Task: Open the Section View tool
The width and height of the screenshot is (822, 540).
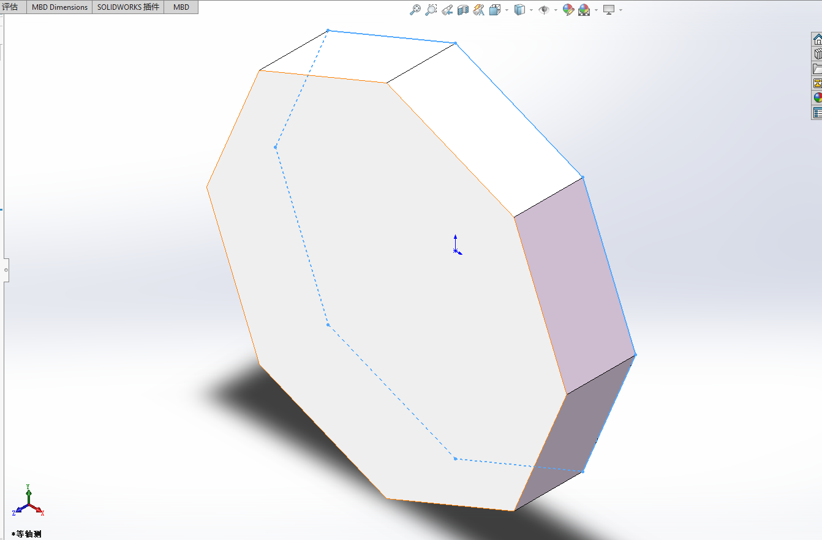Action: click(462, 10)
